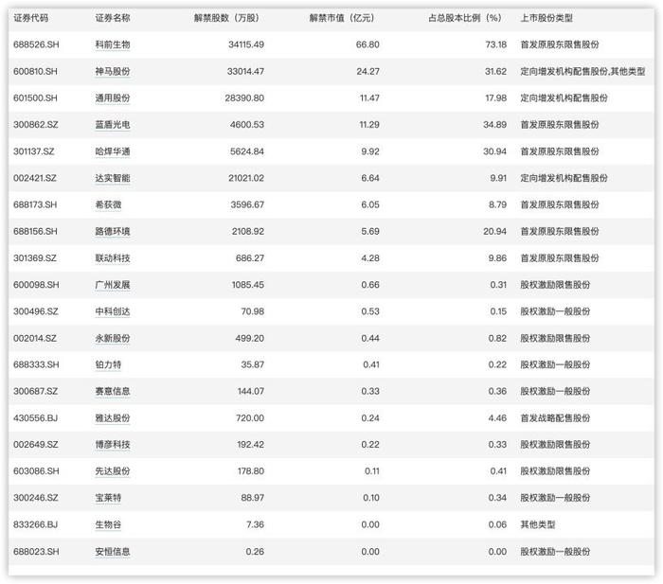Click the 上市股份类型 column header

(547, 18)
